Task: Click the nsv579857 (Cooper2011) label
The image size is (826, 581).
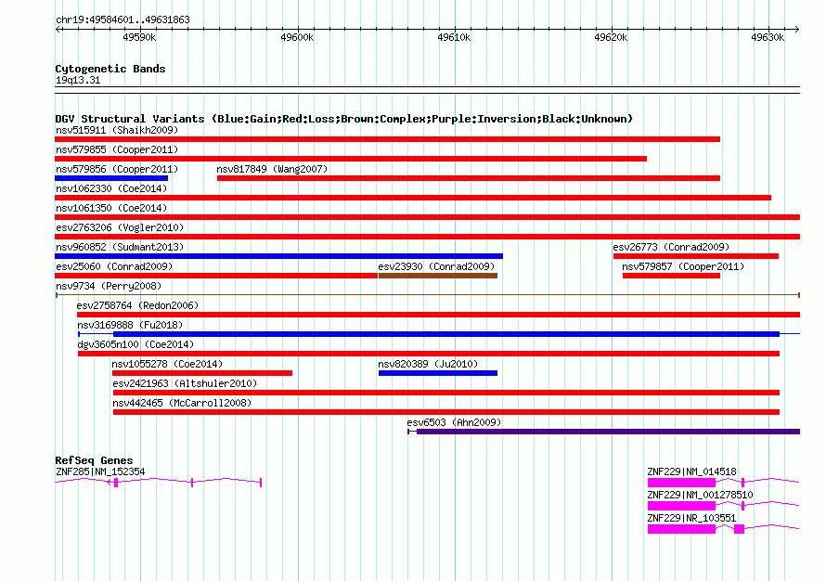Action: (x=683, y=266)
